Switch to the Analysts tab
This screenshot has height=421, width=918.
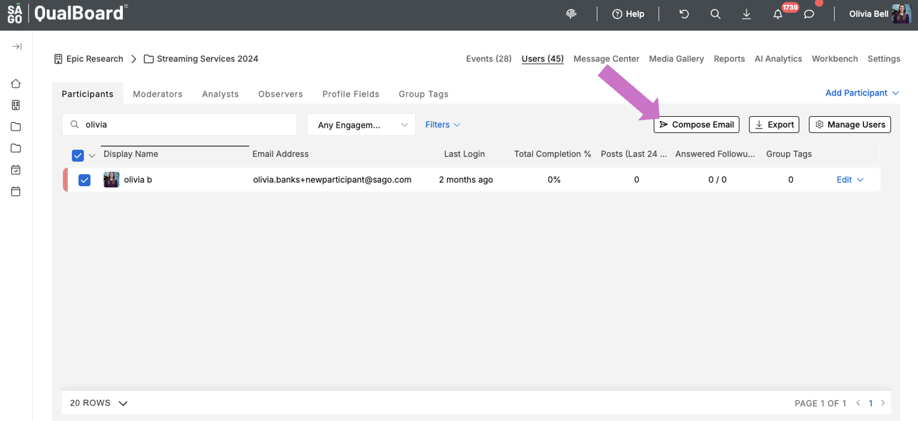coord(220,94)
